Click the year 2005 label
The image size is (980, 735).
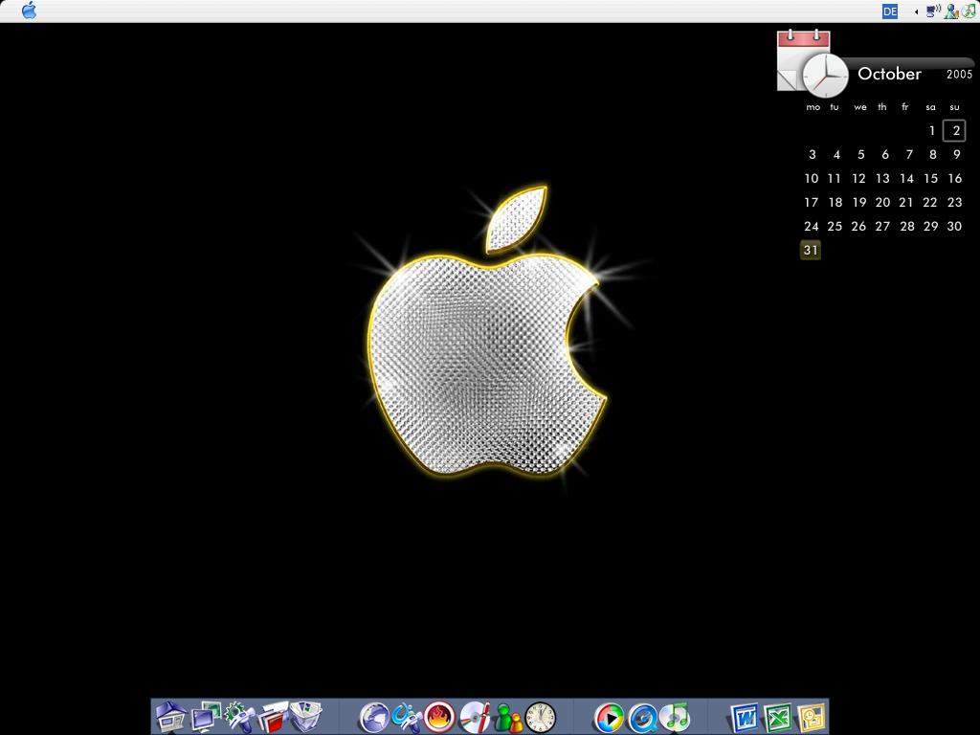click(959, 75)
